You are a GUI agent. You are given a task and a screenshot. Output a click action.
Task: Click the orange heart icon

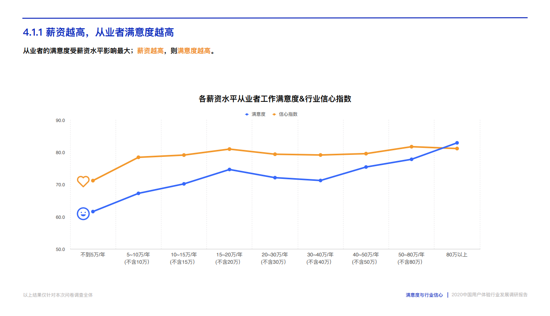pos(83,181)
